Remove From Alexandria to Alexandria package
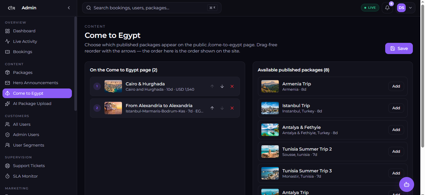The image size is (425, 195). pyautogui.click(x=232, y=108)
